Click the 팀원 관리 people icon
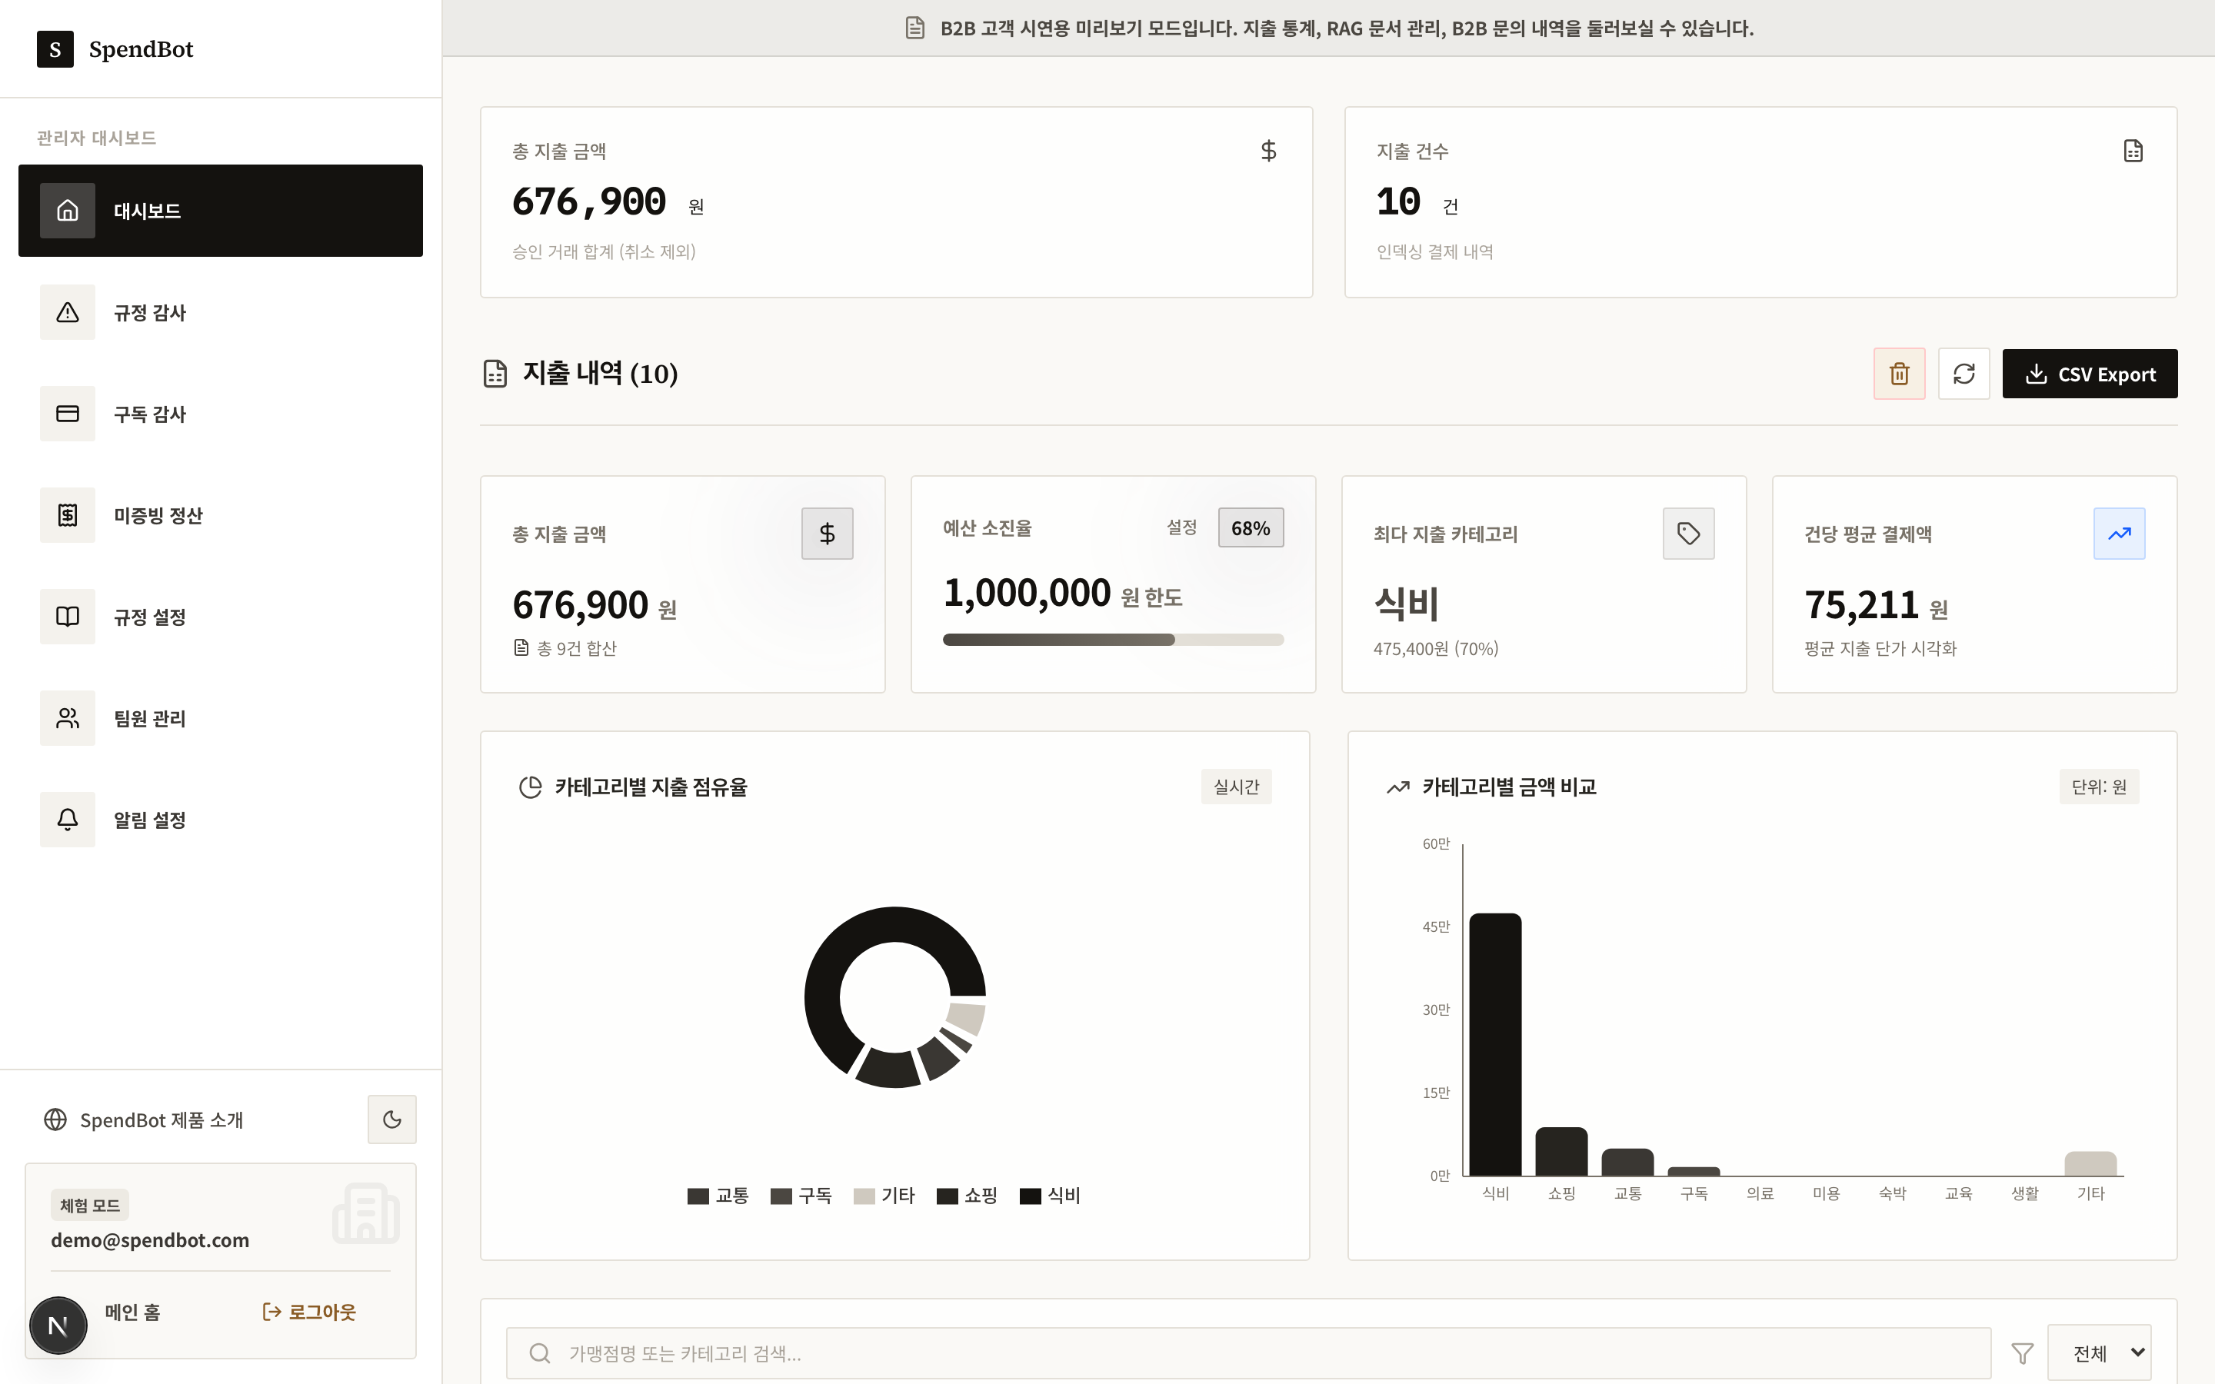2215x1384 pixels. click(x=68, y=719)
